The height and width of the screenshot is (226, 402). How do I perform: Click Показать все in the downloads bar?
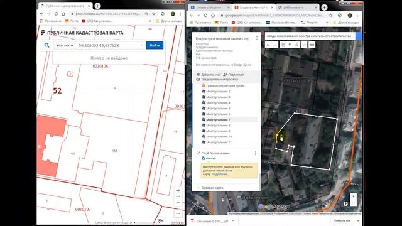point(342,220)
